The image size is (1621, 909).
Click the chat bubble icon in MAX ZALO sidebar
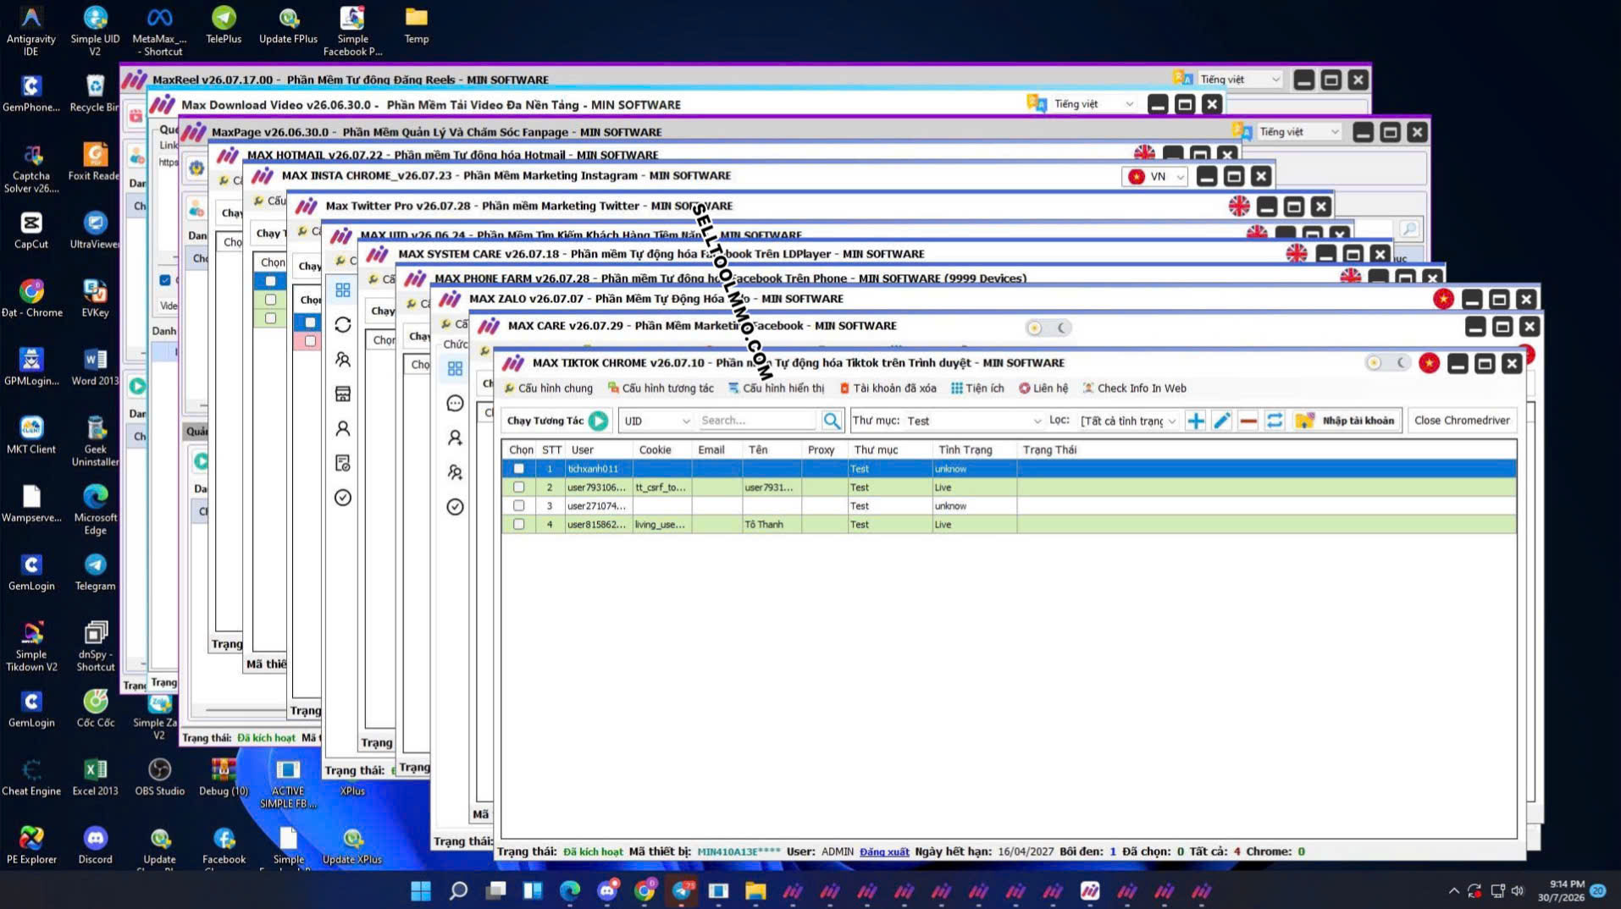[455, 403]
